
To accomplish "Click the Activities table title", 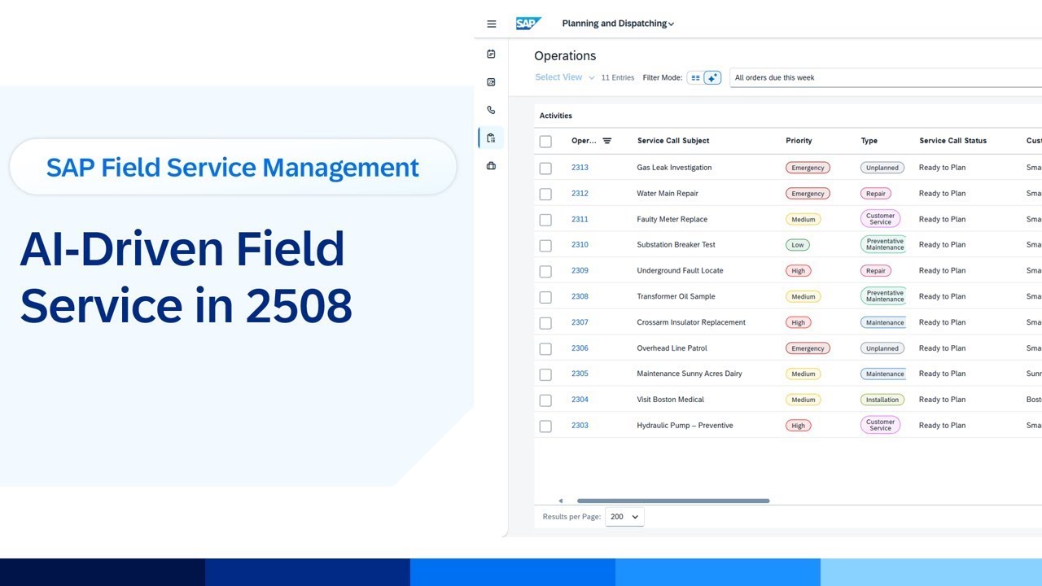I will coord(556,116).
